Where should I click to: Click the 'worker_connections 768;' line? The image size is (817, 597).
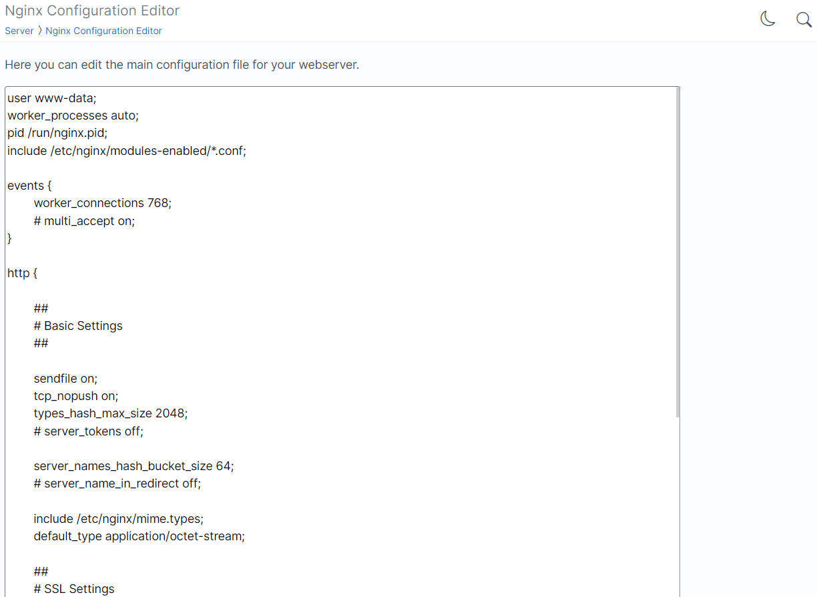(103, 203)
